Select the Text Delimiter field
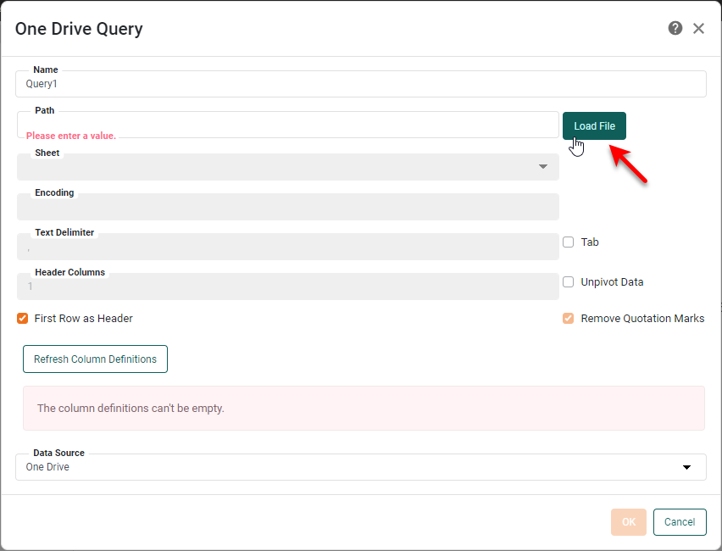The height and width of the screenshot is (551, 722). (x=287, y=247)
